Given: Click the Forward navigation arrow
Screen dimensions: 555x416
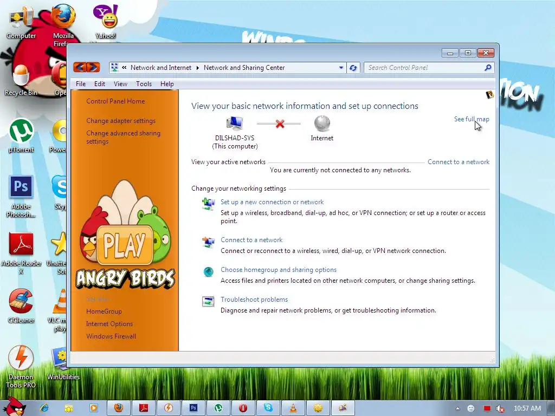Looking at the screenshot, I should pos(93,67).
